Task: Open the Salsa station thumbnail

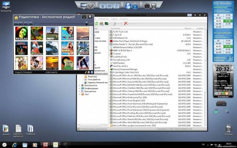Action: 83,63
